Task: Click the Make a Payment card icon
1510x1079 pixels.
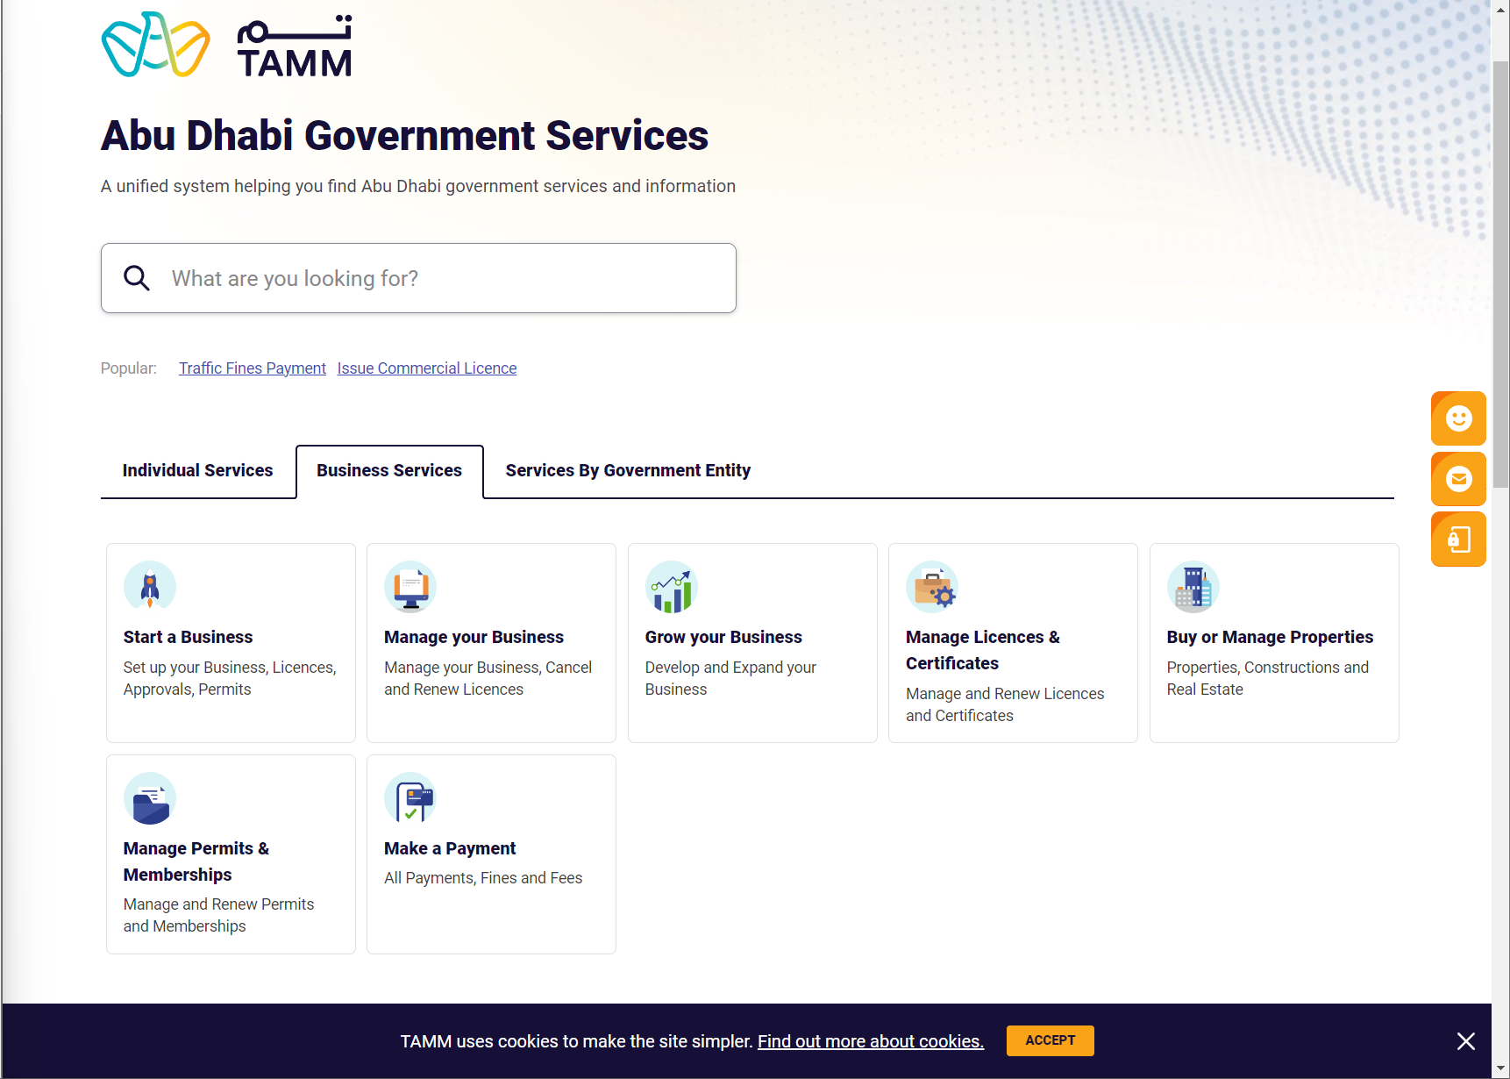Action: click(410, 798)
